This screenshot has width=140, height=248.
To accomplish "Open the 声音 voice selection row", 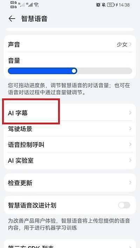I will pyautogui.click(x=70, y=44).
